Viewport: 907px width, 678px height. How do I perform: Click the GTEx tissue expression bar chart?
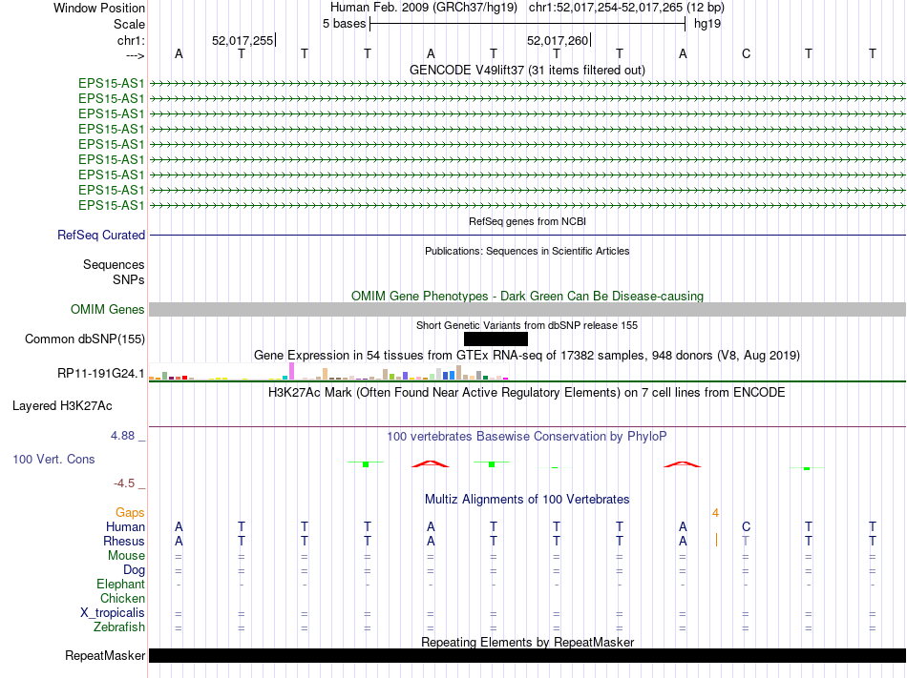coord(328,371)
